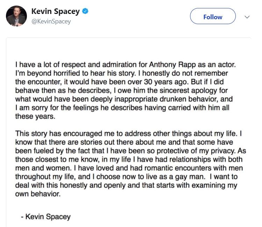Click the "- Kevin Spacey" signature line
Image resolution: width=262 pixels, height=227 pixels.
click(x=45, y=217)
